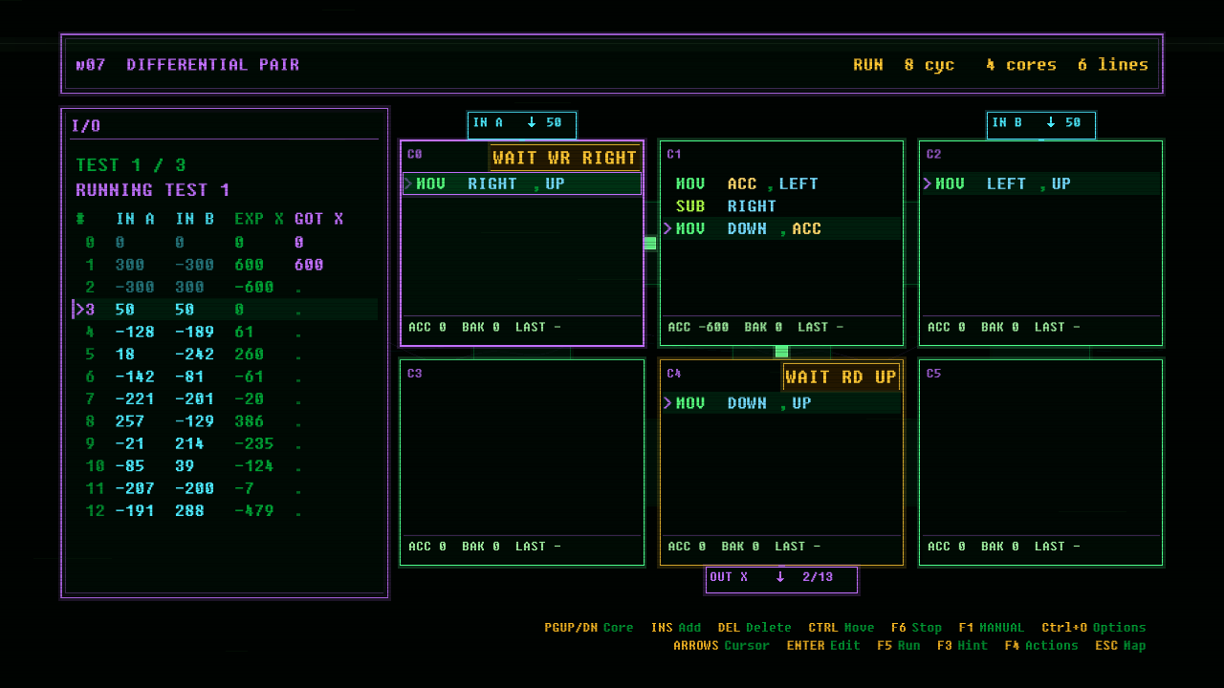The width and height of the screenshot is (1224, 688).
Task: Click the puzzle title DIFFERENTIAL PAIR
Action: click(x=212, y=65)
